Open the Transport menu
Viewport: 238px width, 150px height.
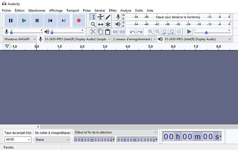point(72,11)
